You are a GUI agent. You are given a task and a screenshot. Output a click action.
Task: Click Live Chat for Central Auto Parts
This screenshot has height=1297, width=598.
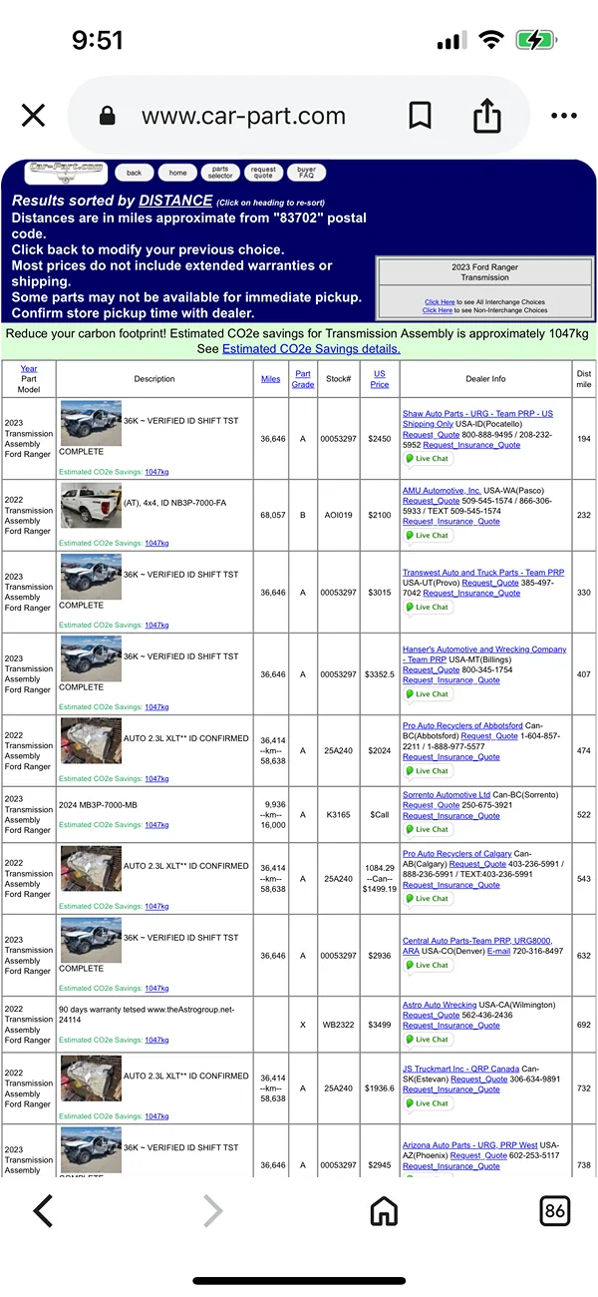click(428, 965)
